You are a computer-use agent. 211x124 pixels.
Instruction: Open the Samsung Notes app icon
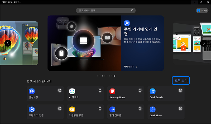112,91
